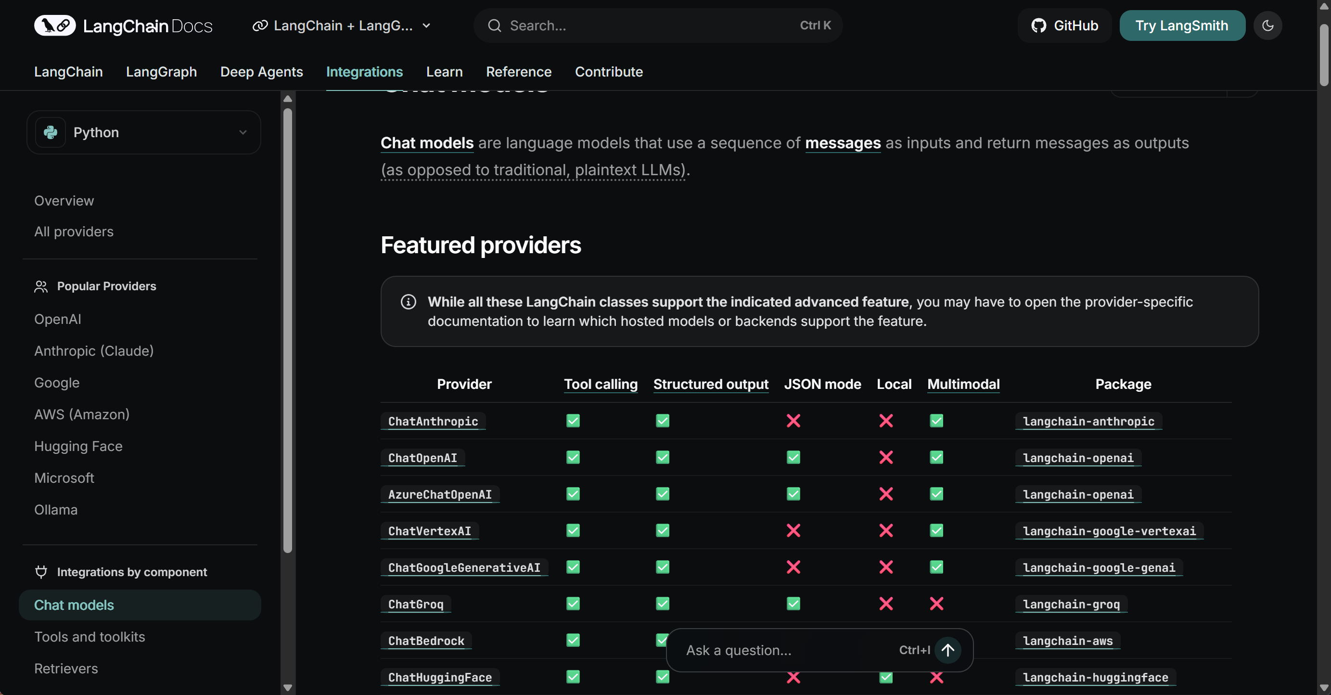Open the Python language selector dropdown
1331x695 pixels.
point(144,132)
